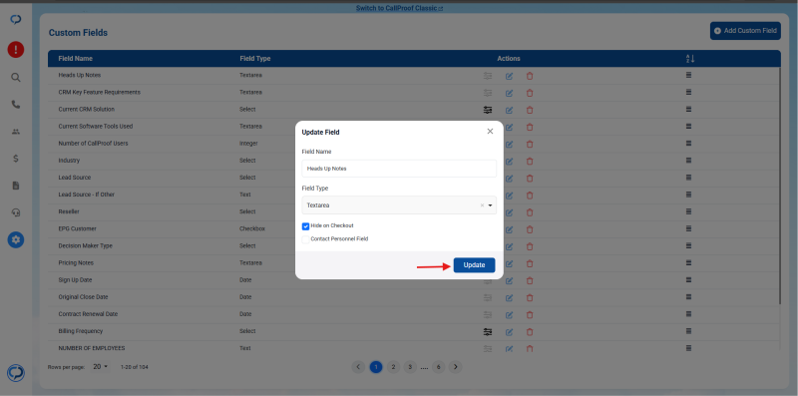Click the Update button
798x396 pixels.
point(474,265)
